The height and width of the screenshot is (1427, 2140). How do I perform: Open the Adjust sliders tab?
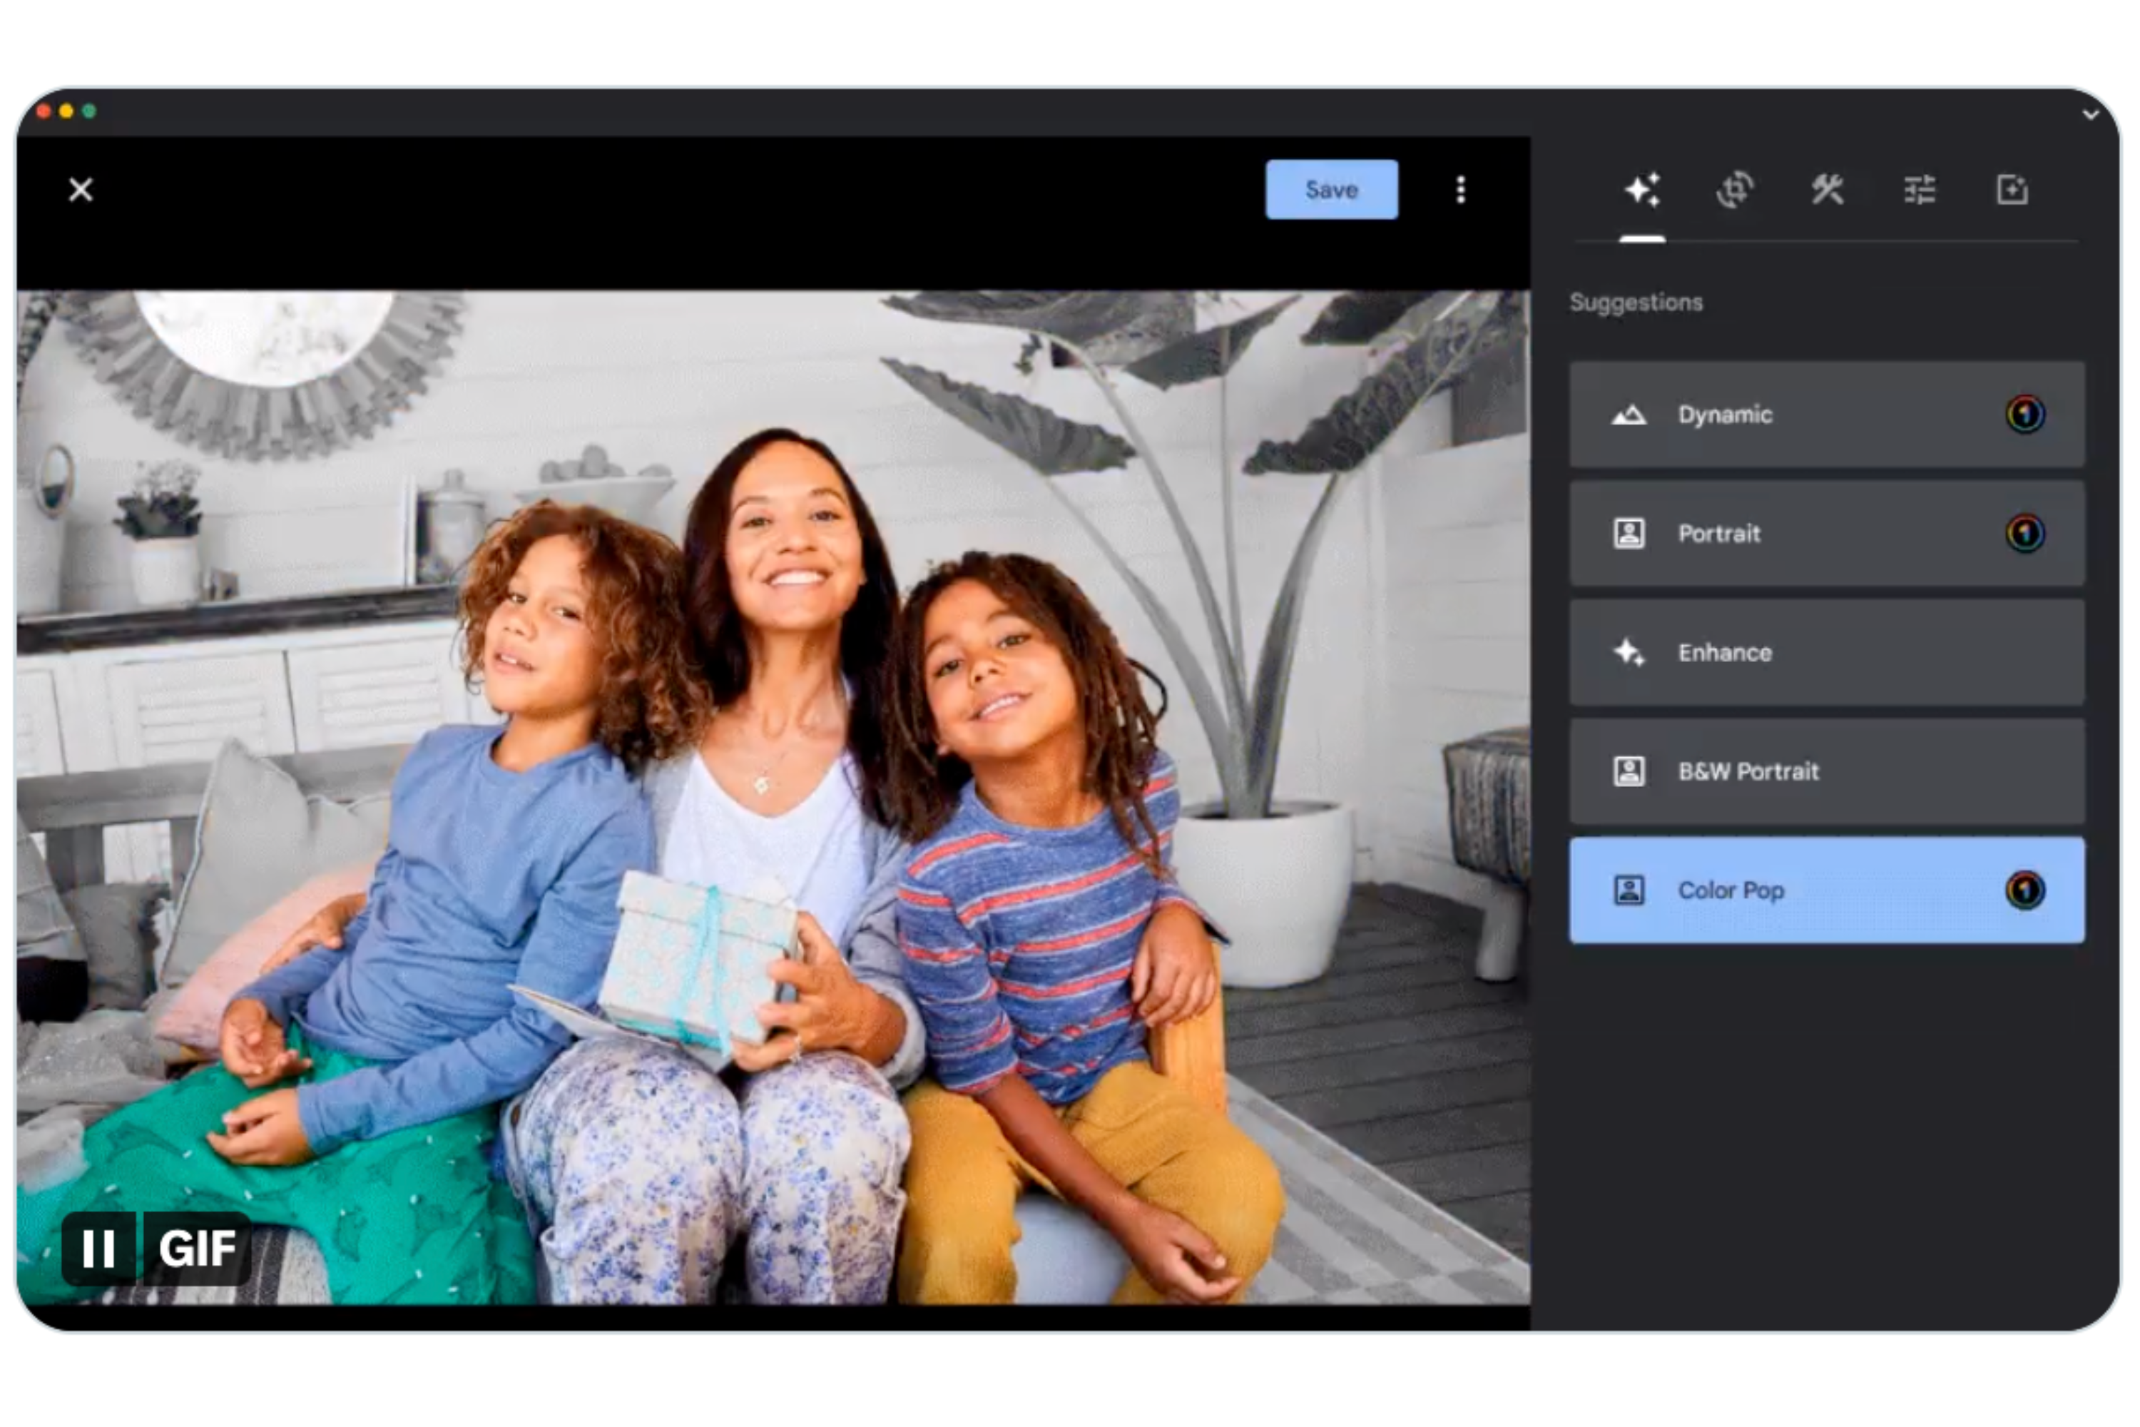click(x=1920, y=191)
